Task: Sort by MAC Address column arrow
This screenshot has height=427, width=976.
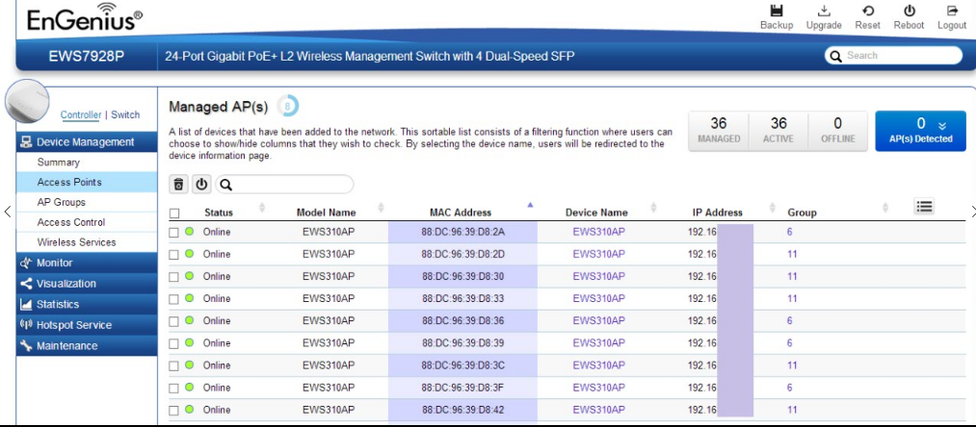Action: tap(530, 205)
